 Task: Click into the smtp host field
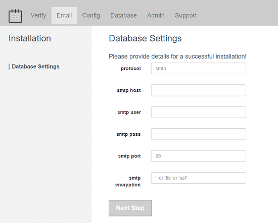click(x=199, y=90)
